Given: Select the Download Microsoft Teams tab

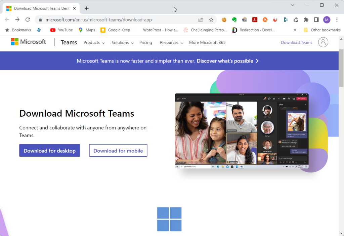Looking at the screenshot, I should 41,8.
